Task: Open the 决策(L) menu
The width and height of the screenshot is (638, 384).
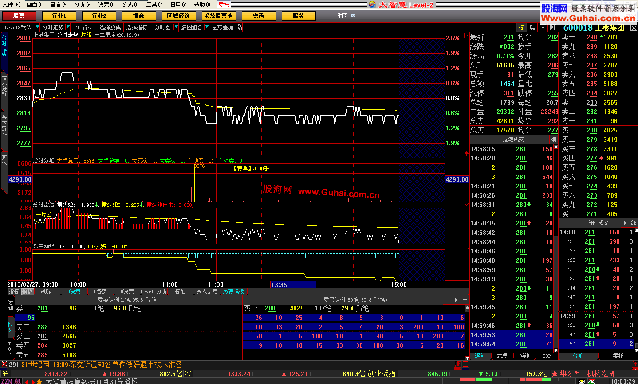Action: [x=107, y=4]
